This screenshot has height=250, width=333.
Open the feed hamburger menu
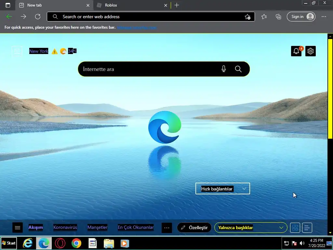coord(18,228)
